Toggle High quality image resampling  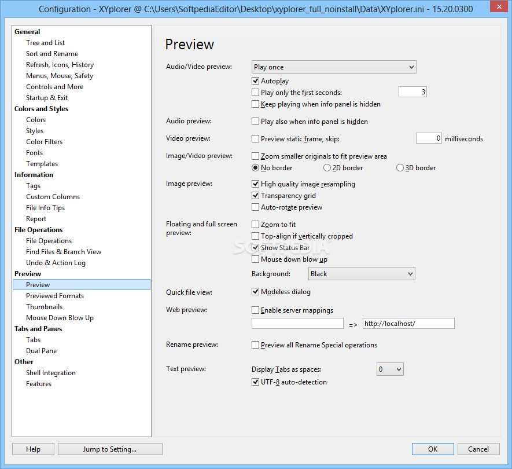pyautogui.click(x=255, y=184)
